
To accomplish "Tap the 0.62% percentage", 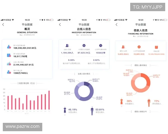I will [x=96, y=60].
